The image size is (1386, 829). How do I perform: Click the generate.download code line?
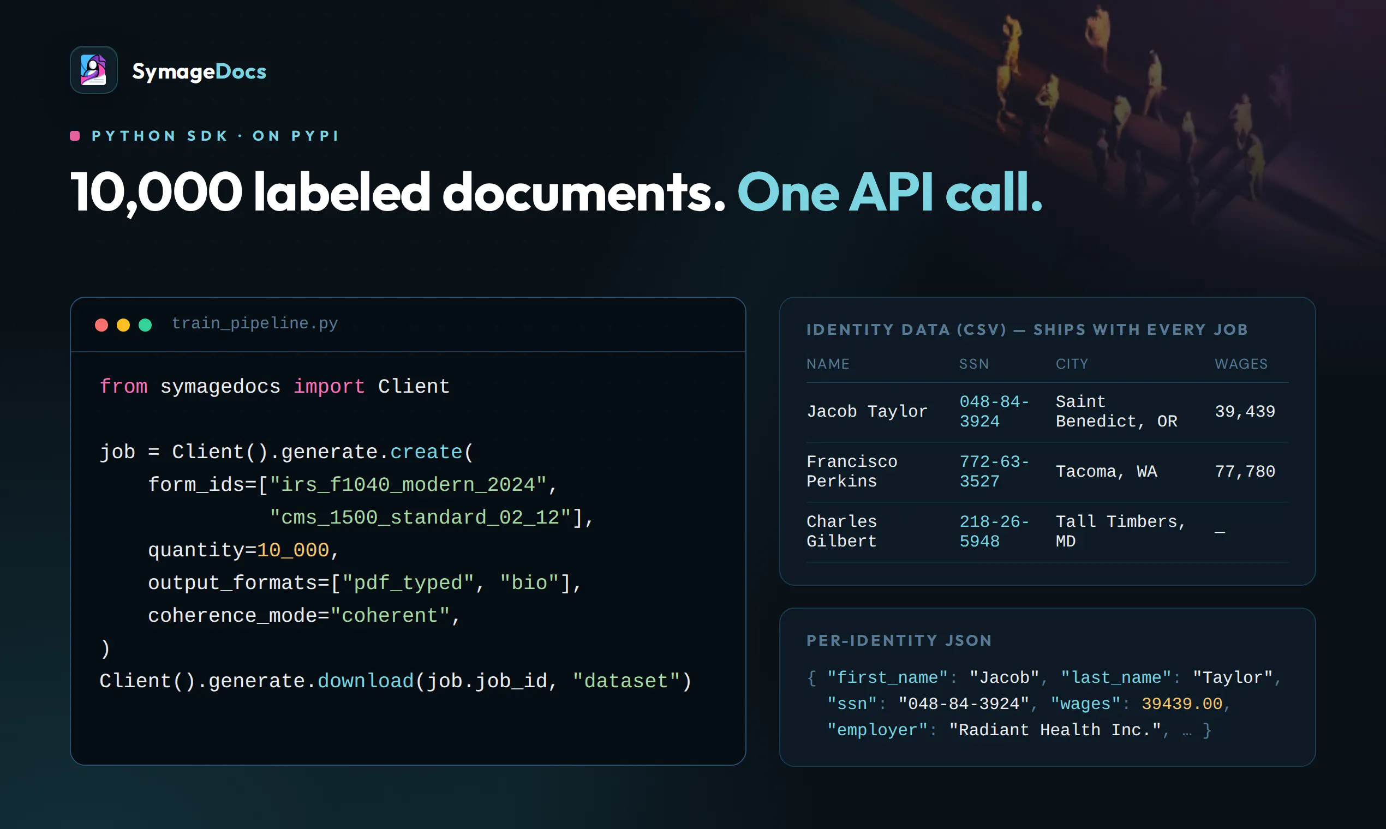coord(396,681)
